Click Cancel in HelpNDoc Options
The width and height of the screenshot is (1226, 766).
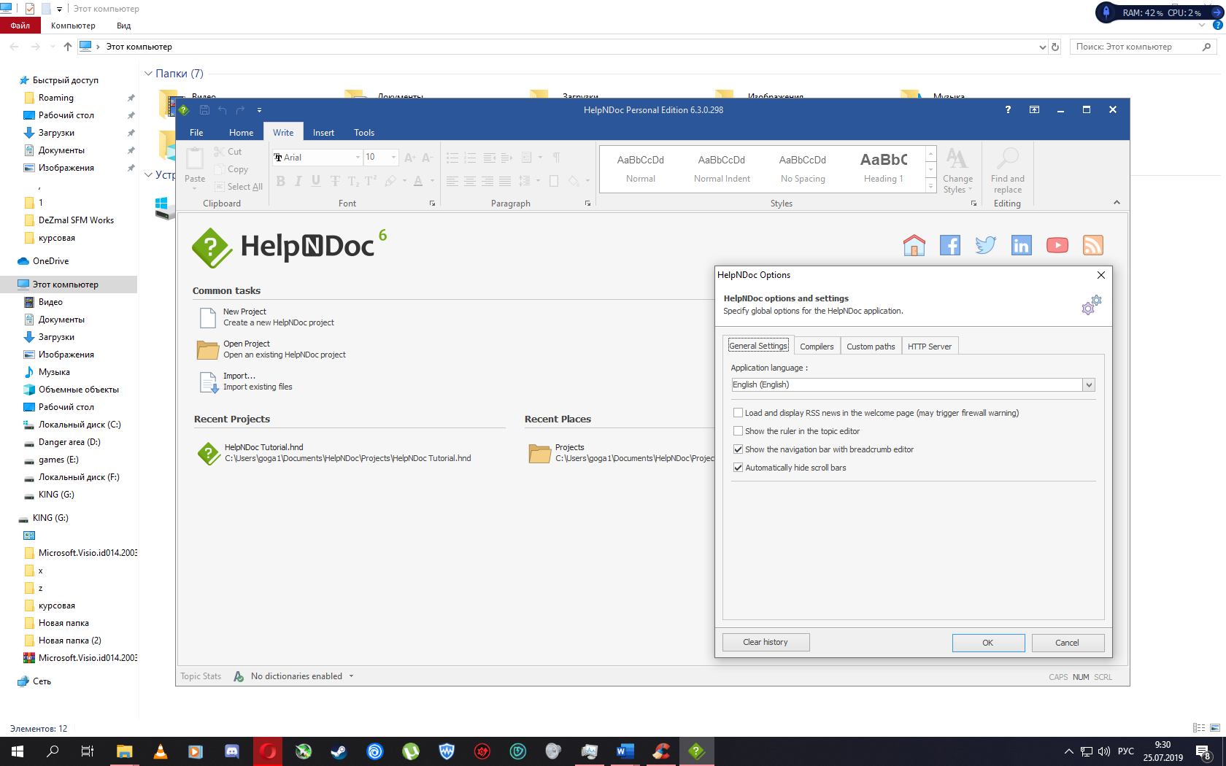pyautogui.click(x=1067, y=643)
